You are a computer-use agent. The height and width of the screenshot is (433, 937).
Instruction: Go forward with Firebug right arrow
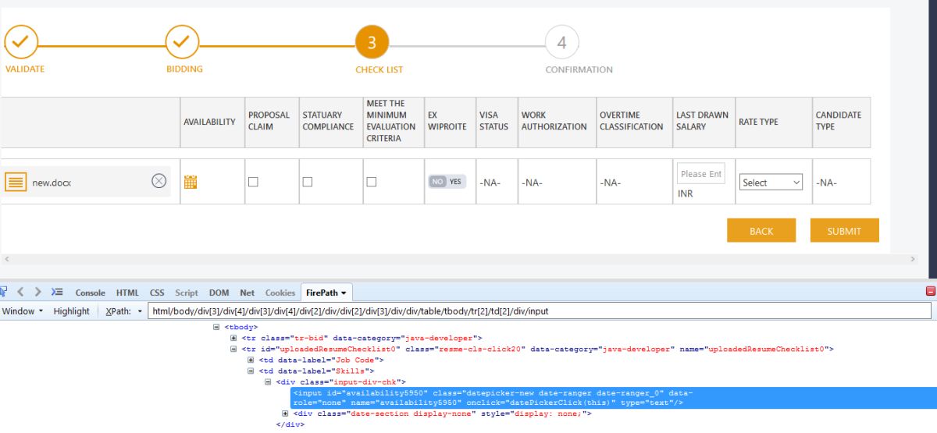(x=37, y=292)
